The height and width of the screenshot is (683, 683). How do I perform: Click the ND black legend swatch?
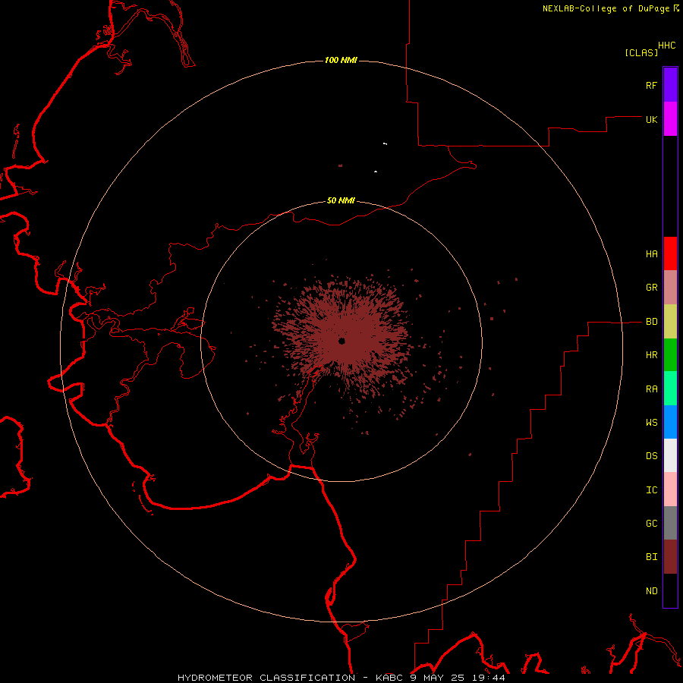coord(670,590)
